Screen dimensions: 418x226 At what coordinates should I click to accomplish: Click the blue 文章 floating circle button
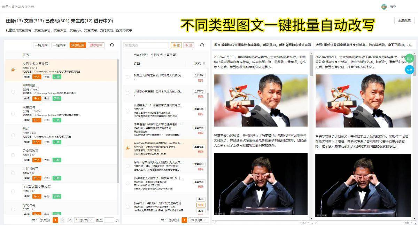409,70
